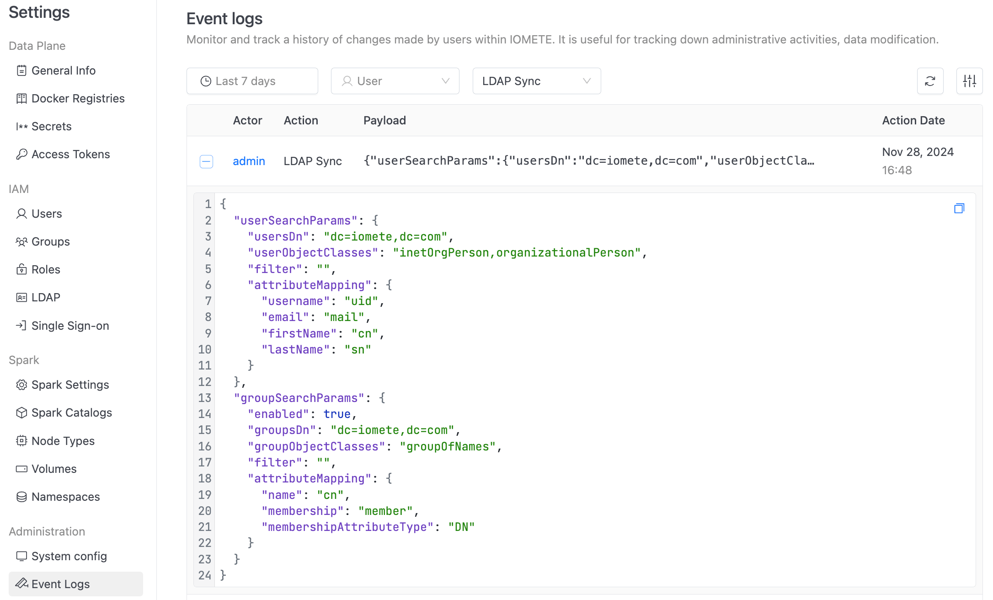Image resolution: width=993 pixels, height=600 pixels.
Task: Click the Spark Settings gear icon
Action: (21, 385)
